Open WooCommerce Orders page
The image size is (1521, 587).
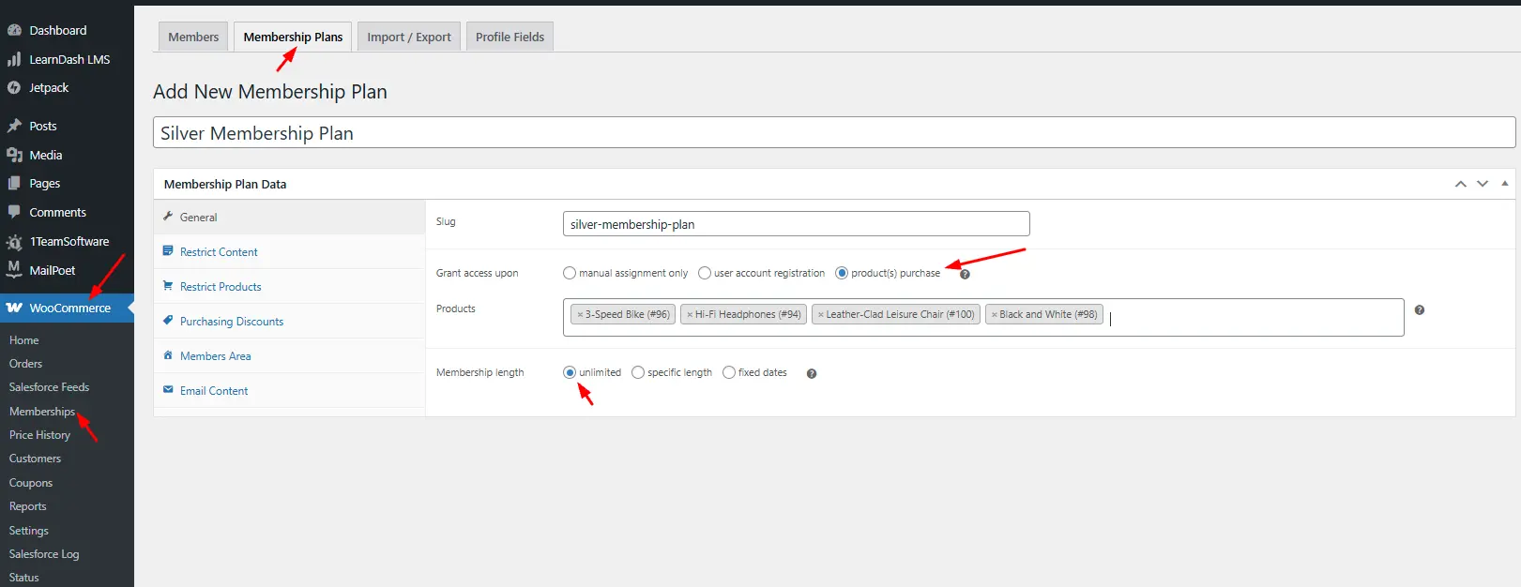pyautogui.click(x=26, y=364)
